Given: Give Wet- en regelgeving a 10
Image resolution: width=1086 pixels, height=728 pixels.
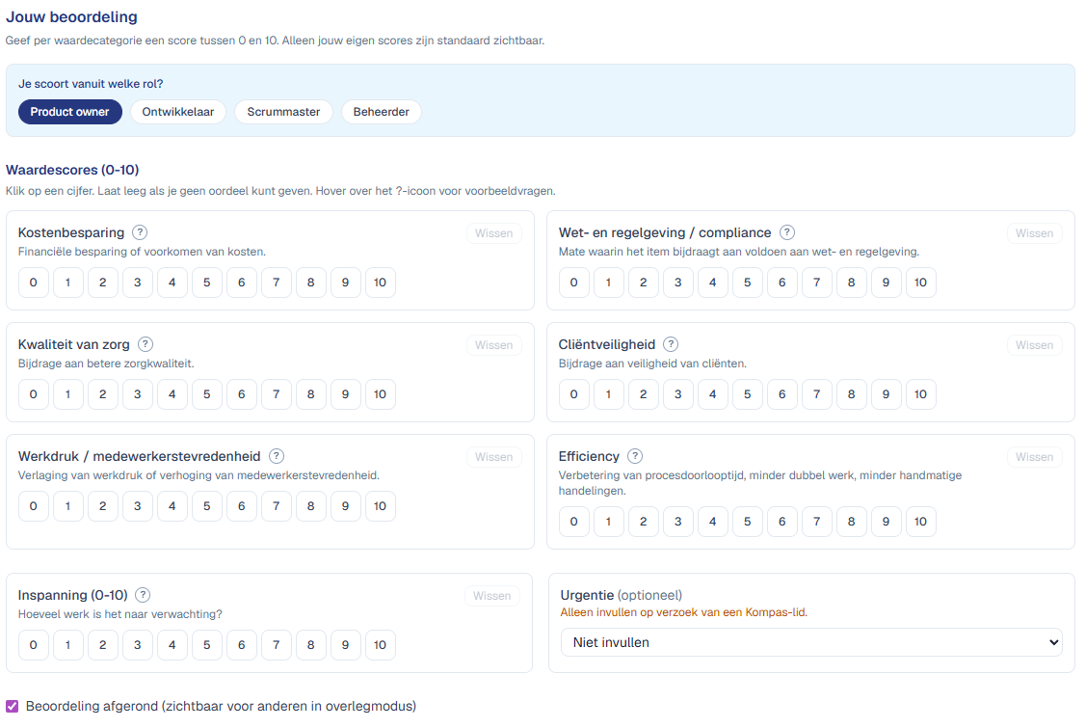Looking at the screenshot, I should coord(920,283).
